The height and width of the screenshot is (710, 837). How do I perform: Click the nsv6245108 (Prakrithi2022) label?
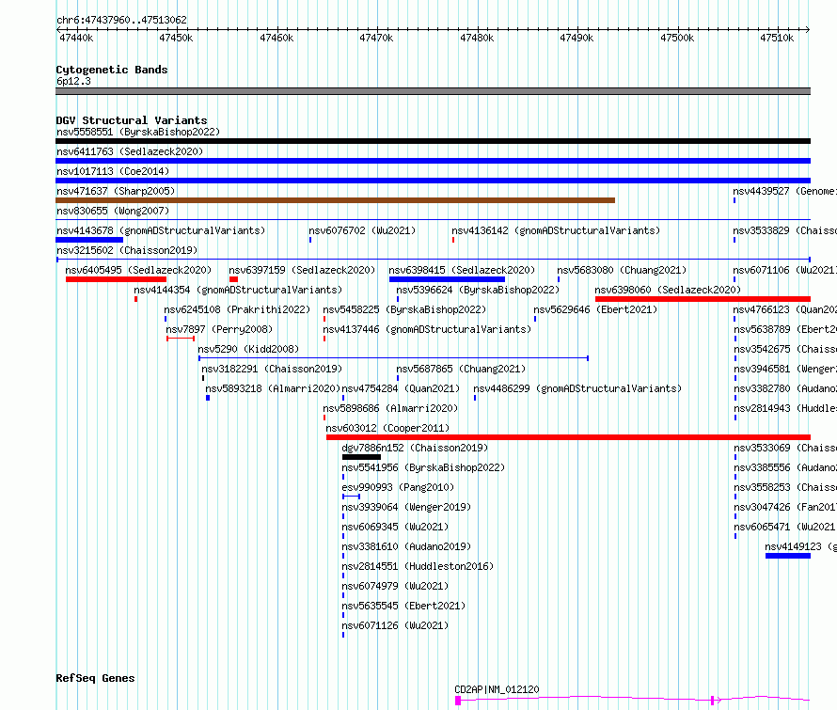point(237,309)
